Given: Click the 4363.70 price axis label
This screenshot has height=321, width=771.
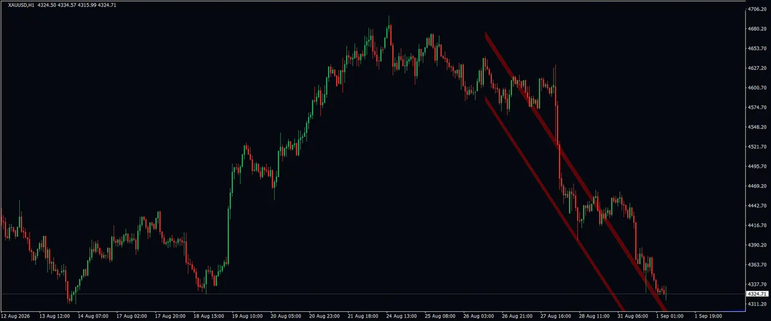Looking at the screenshot, I should pos(757,265).
